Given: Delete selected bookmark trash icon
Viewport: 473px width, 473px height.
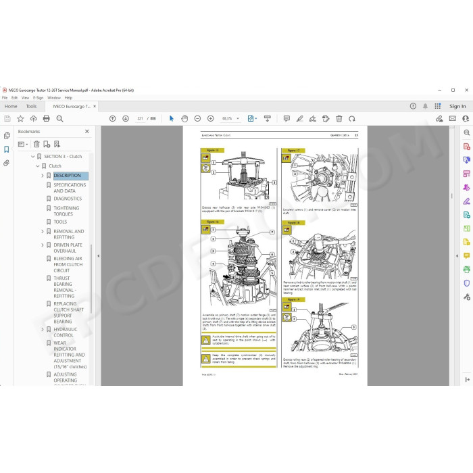Looking at the screenshot, I should pos(36,144).
